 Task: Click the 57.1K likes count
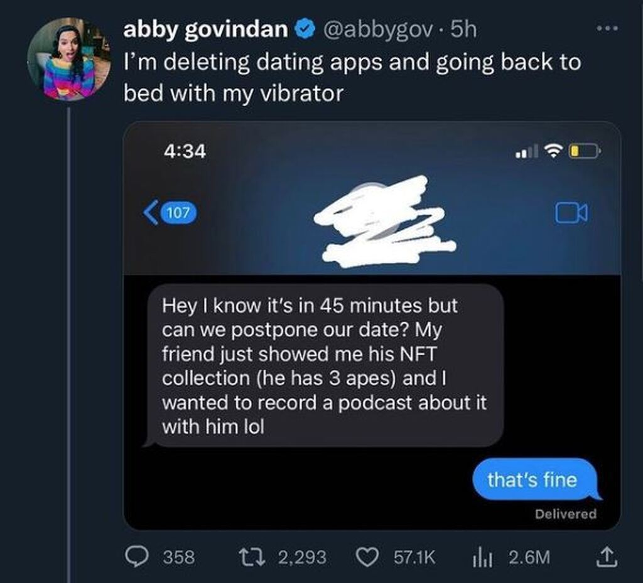(x=414, y=558)
